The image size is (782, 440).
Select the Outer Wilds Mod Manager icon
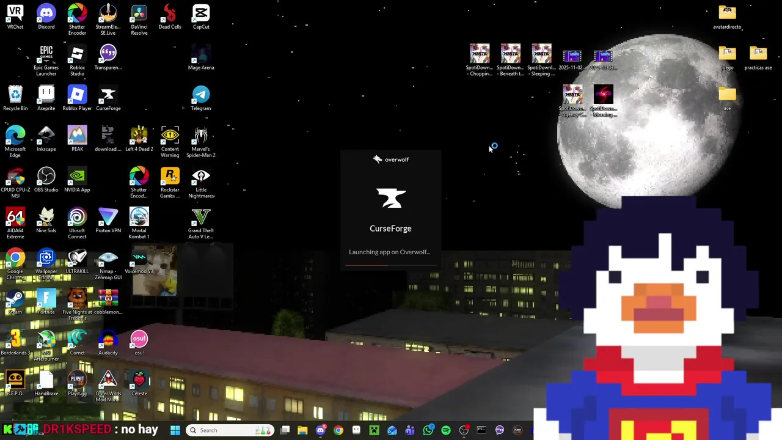pos(108,386)
